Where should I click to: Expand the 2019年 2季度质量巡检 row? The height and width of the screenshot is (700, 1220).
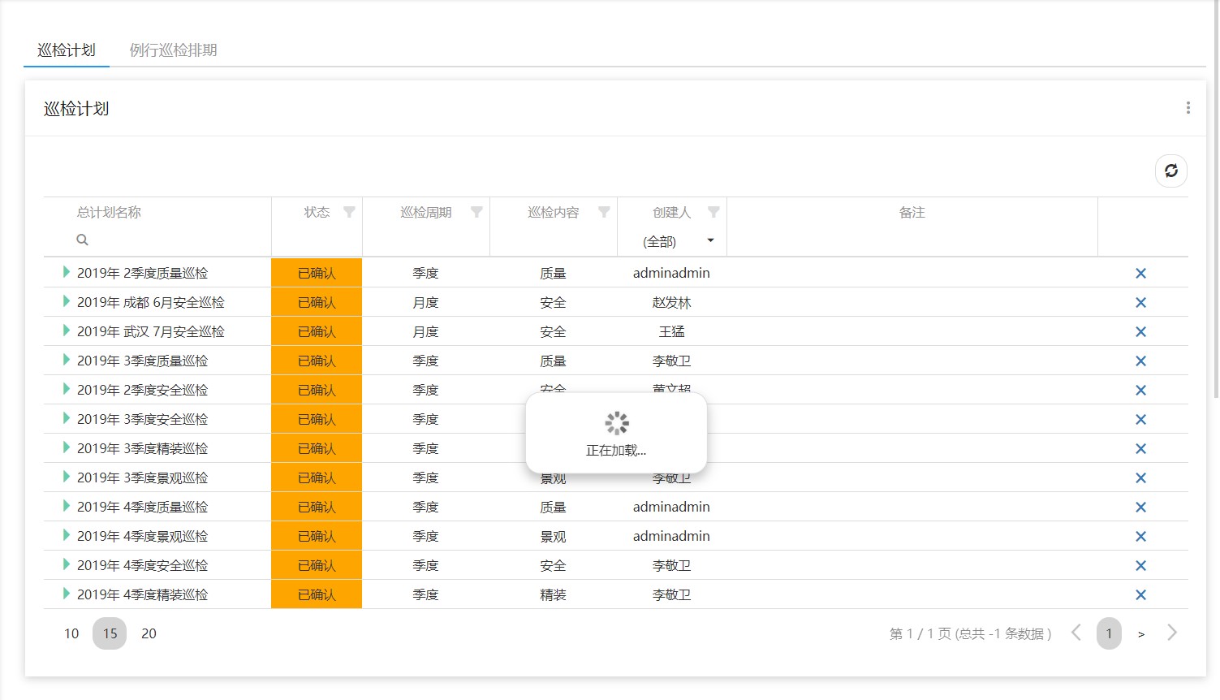[66, 273]
